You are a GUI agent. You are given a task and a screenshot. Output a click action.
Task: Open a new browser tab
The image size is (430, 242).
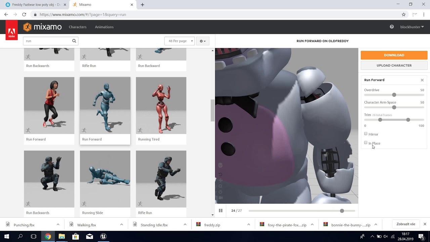click(142, 5)
